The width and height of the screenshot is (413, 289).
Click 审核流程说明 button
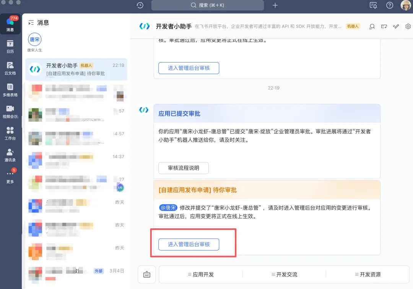coord(183,168)
